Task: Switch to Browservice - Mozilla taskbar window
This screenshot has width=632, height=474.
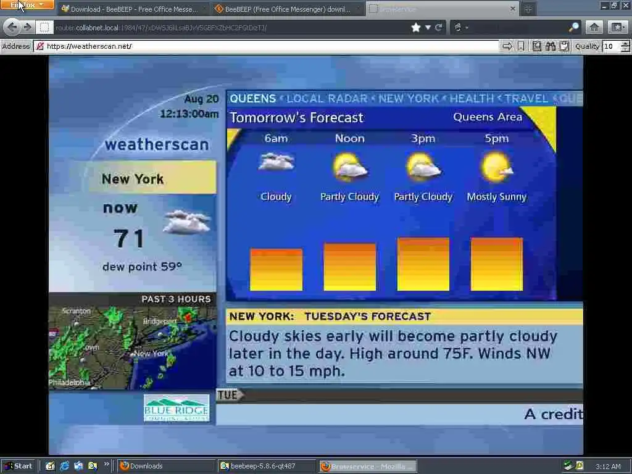Action: click(368, 467)
